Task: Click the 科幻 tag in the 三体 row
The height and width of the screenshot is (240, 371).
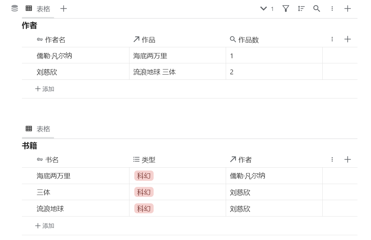Action: [x=144, y=192]
